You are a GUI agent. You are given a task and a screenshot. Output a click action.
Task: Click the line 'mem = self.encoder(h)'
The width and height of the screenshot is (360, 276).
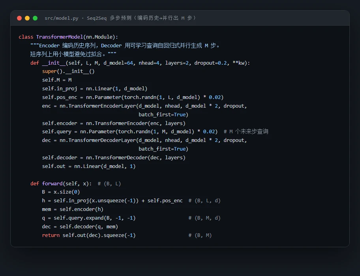click(x=73, y=209)
